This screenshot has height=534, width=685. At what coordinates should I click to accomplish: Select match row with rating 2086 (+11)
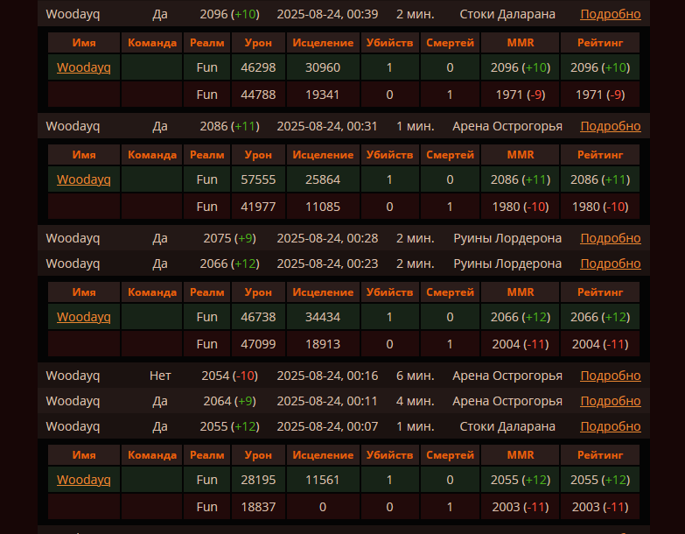click(343, 126)
